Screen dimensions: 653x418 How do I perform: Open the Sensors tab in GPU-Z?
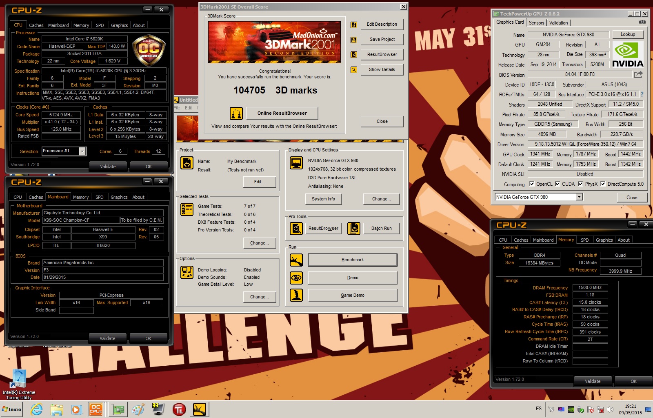(x=536, y=23)
